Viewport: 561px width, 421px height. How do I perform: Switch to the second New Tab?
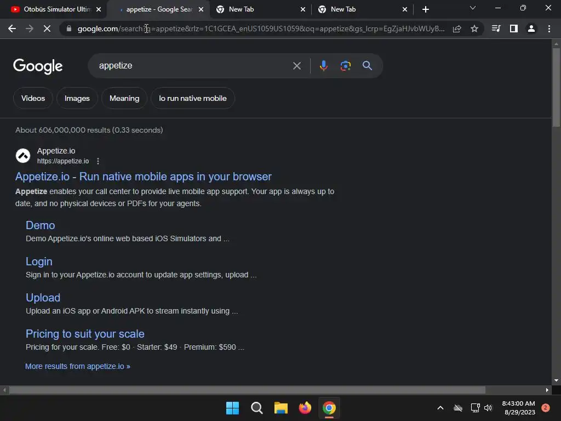pyautogui.click(x=363, y=9)
